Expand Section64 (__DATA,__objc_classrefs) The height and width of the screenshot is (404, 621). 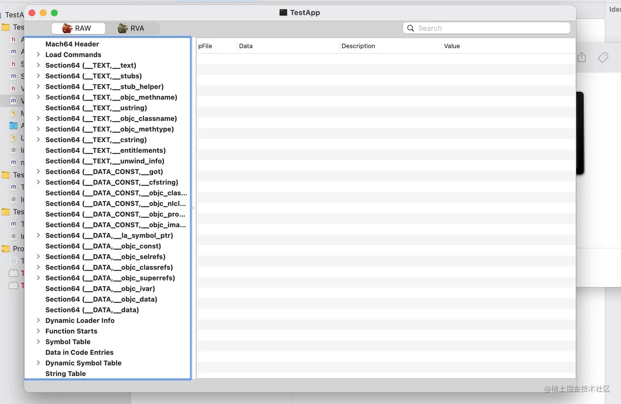38,268
